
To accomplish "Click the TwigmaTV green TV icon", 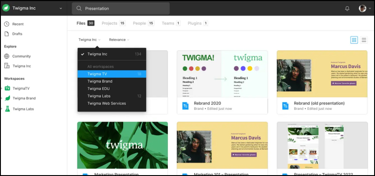I will click(x=8, y=88).
